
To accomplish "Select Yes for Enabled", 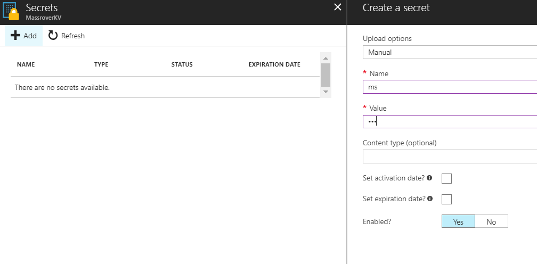I will click(x=458, y=221).
